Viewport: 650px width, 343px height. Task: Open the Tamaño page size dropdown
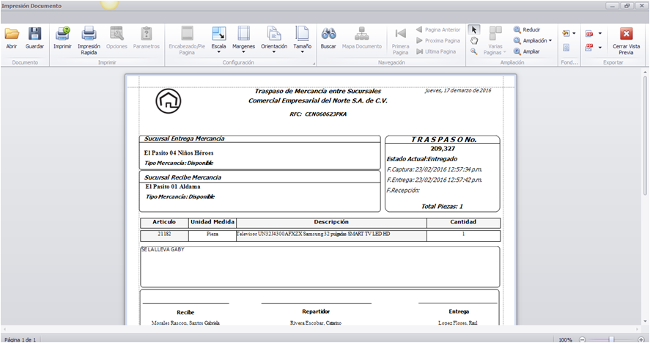click(x=302, y=40)
